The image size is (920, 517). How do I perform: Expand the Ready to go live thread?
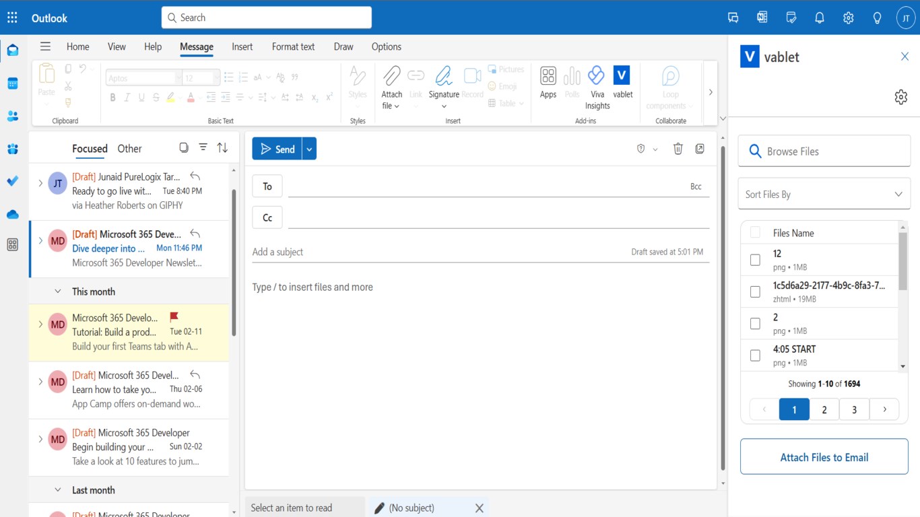(40, 183)
